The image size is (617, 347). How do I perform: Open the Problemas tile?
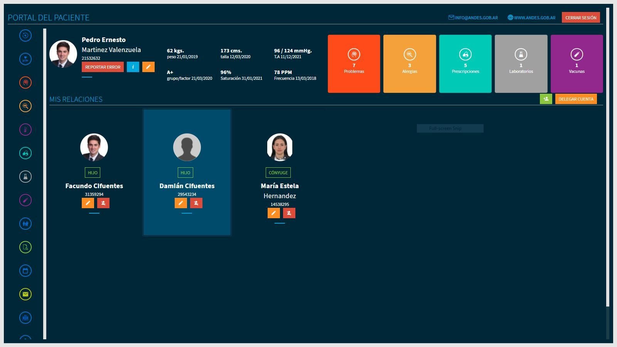tap(354, 64)
